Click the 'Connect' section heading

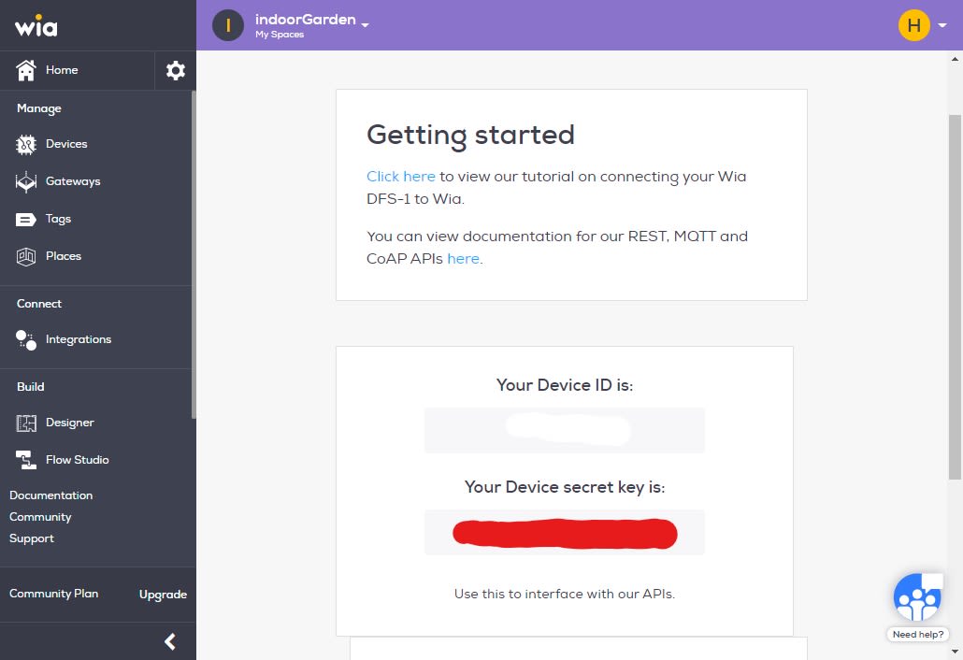[x=39, y=303]
